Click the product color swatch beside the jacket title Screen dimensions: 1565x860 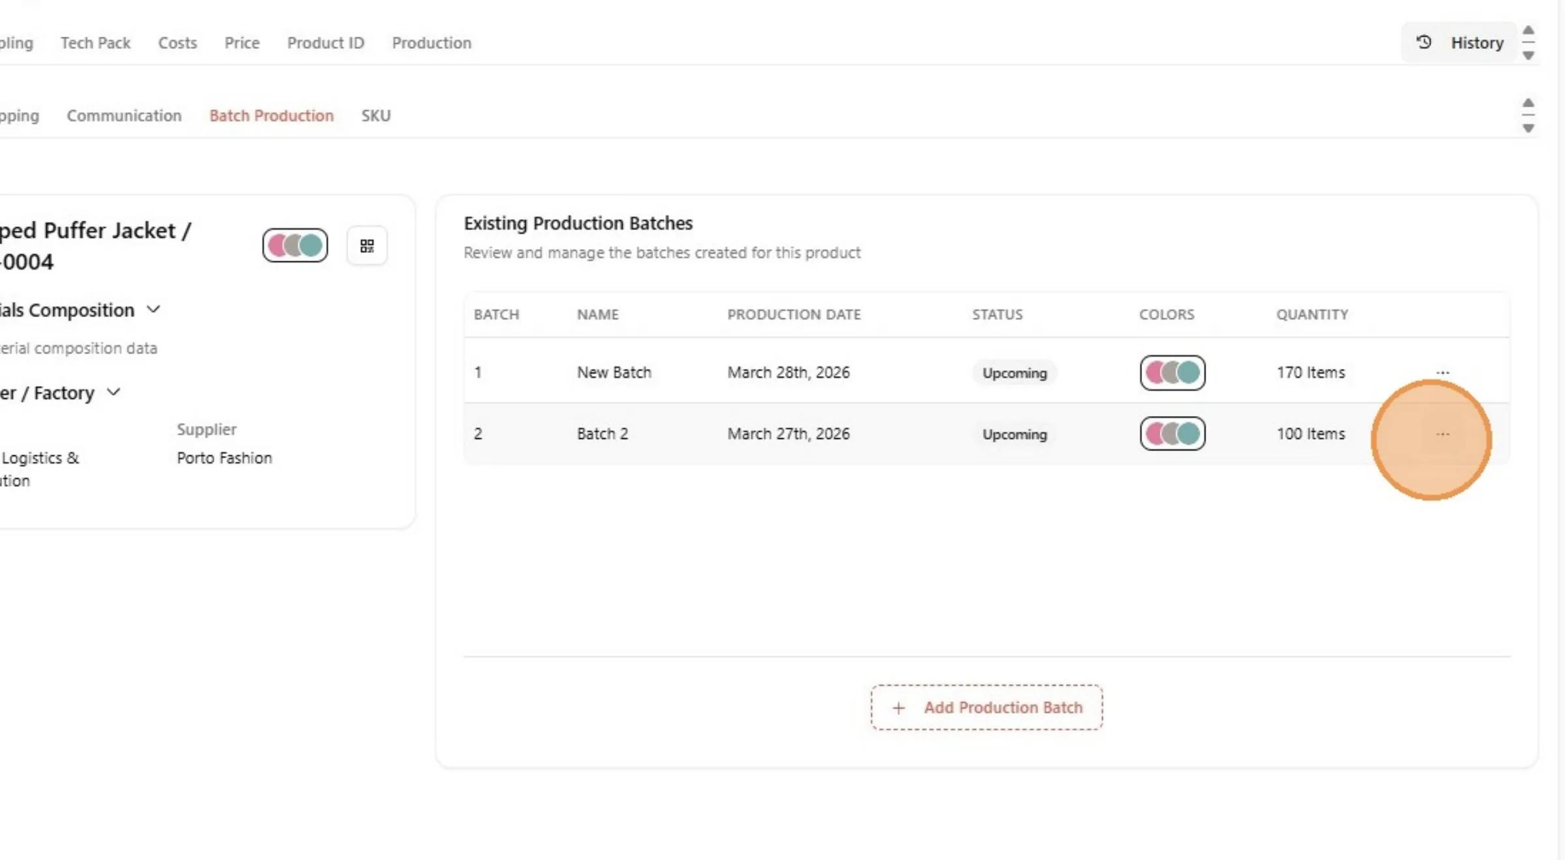[295, 245]
